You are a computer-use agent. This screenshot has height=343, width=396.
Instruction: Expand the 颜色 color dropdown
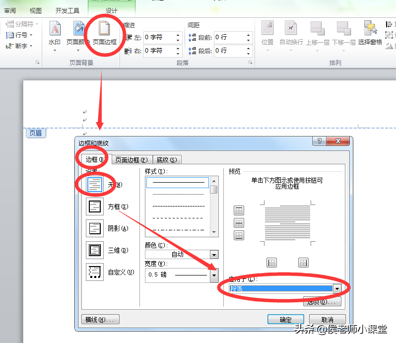click(x=214, y=255)
